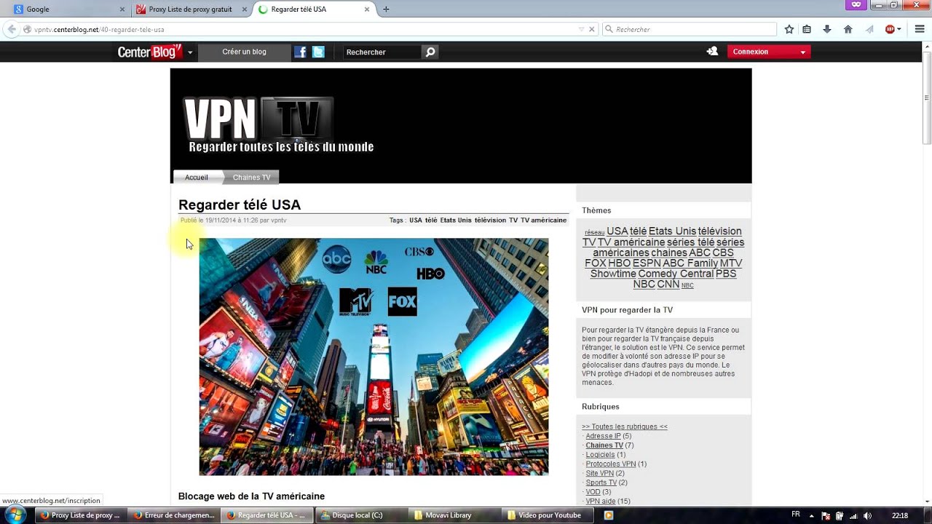Expand the CenterBlog logo dropdown arrow
Screen dimensions: 932x524
[190, 52]
